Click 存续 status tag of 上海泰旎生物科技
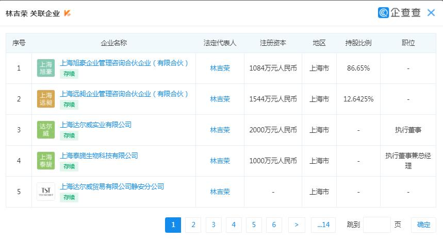Viewport: 443px width, 241px height. tap(69, 166)
